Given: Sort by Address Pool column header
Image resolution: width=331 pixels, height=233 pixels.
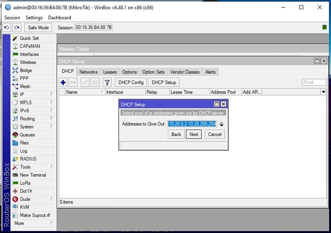Looking at the screenshot, I should click(x=226, y=92).
